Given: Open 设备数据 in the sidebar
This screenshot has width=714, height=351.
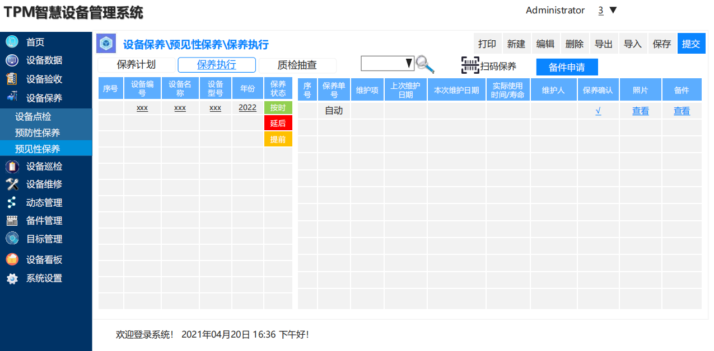Looking at the screenshot, I should pos(44,60).
